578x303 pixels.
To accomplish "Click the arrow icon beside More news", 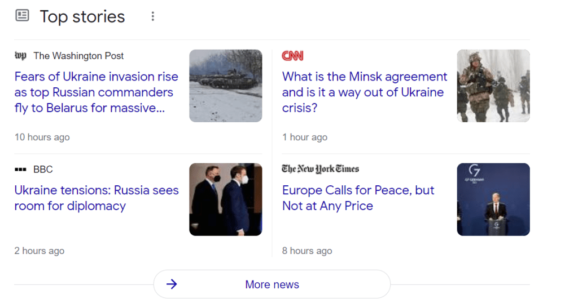I will [x=172, y=284].
